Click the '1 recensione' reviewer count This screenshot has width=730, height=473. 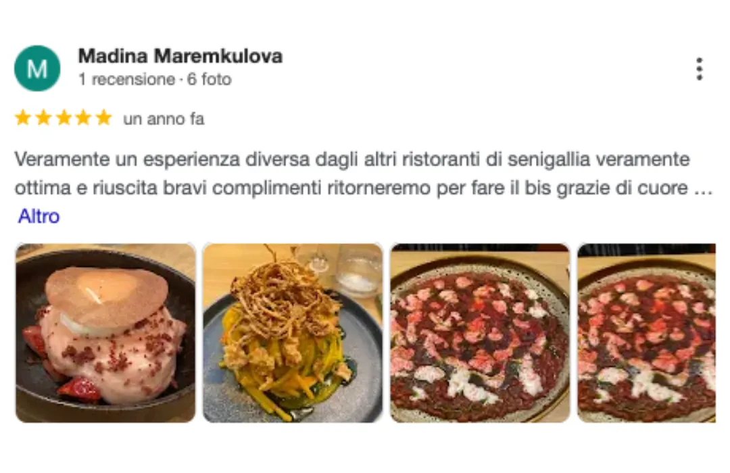[126, 79]
